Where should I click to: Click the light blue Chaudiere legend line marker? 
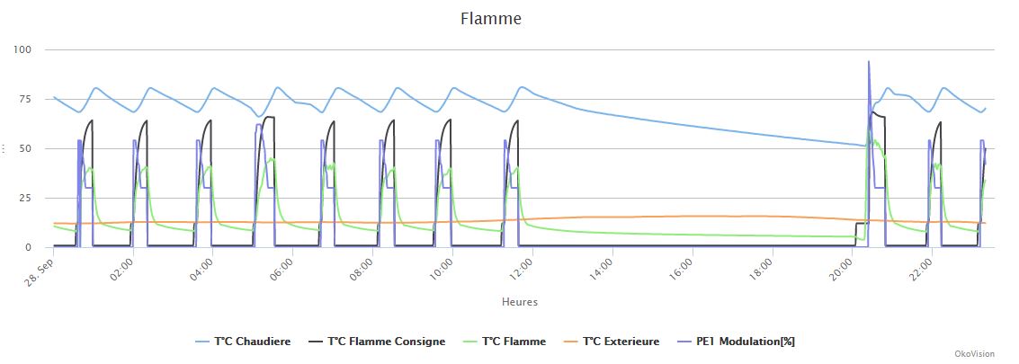tap(202, 342)
